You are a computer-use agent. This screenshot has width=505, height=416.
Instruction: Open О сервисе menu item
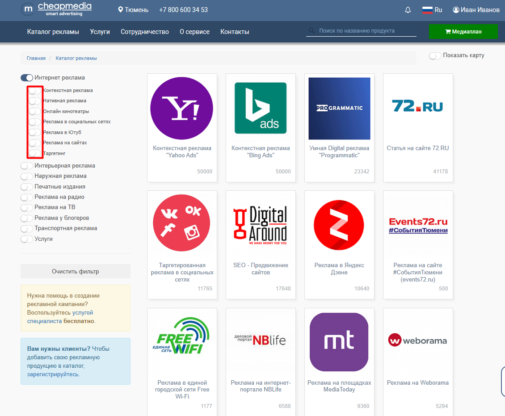click(x=194, y=32)
